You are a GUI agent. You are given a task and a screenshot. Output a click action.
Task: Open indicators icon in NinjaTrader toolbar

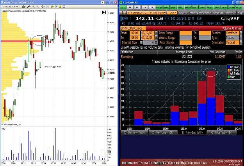pos(52,7)
